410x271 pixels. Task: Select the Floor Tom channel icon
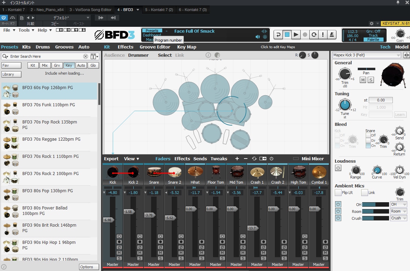(x=216, y=172)
